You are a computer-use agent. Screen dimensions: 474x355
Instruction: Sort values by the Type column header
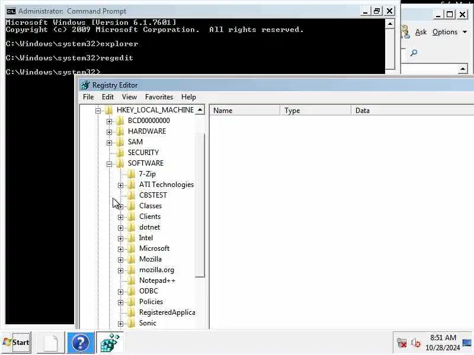pos(316,111)
